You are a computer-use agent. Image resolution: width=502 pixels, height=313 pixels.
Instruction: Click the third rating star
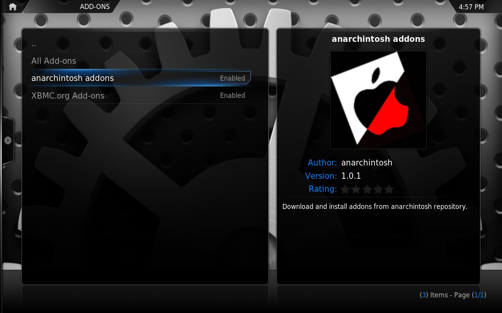tap(367, 190)
